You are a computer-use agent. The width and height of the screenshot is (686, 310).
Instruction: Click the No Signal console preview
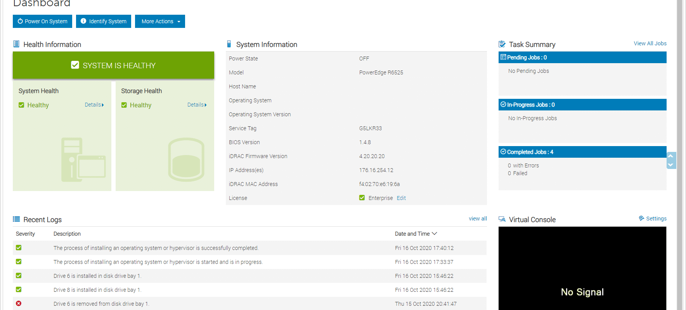coord(582,269)
